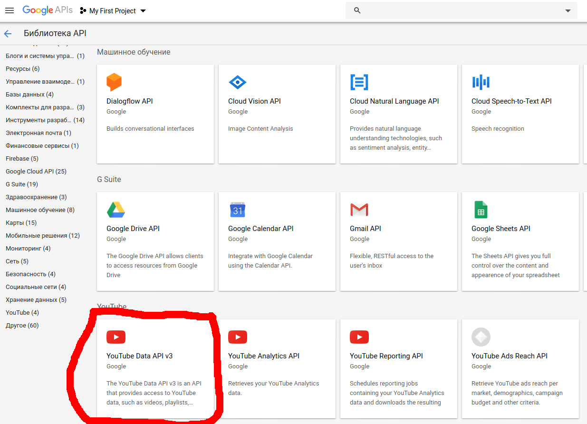Select Firebase (5) category
This screenshot has height=424, width=587.
tap(22, 158)
